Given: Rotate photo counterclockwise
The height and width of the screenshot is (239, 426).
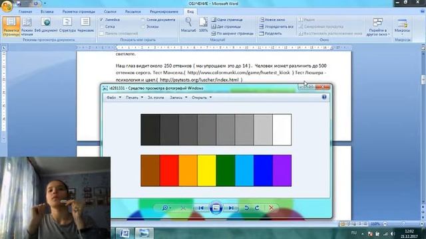Looking at the screenshot, I should (x=246, y=208).
